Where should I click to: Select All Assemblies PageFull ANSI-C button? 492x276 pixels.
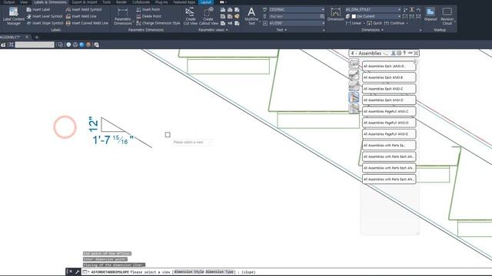[x=389, y=111]
